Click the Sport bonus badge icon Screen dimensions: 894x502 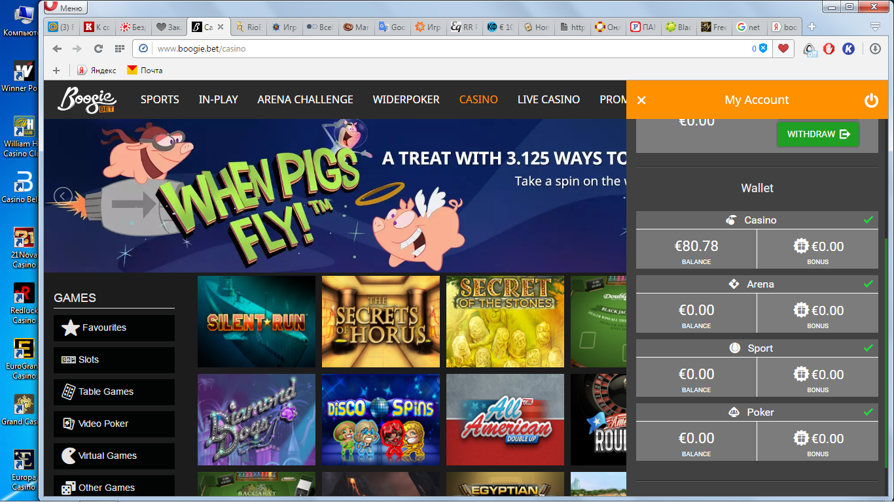pos(800,375)
